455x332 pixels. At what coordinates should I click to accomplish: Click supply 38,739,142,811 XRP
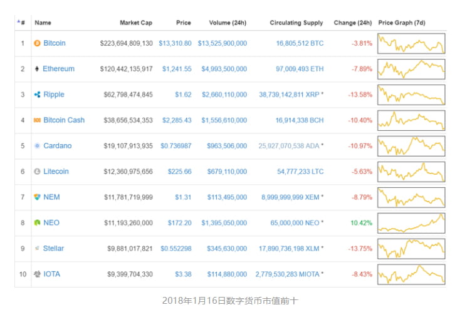tap(289, 95)
